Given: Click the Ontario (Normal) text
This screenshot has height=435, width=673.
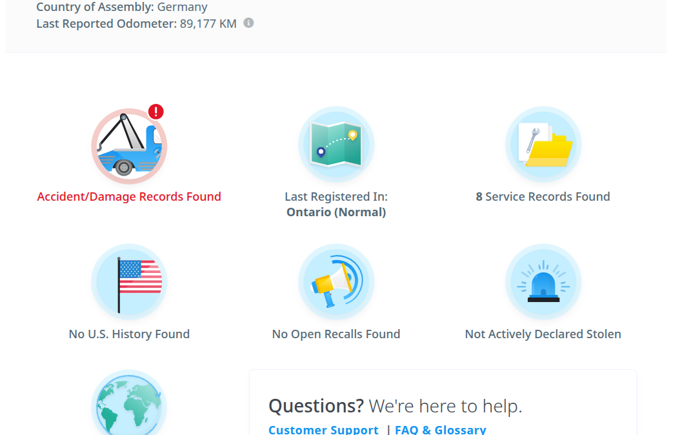Looking at the screenshot, I should [x=336, y=212].
